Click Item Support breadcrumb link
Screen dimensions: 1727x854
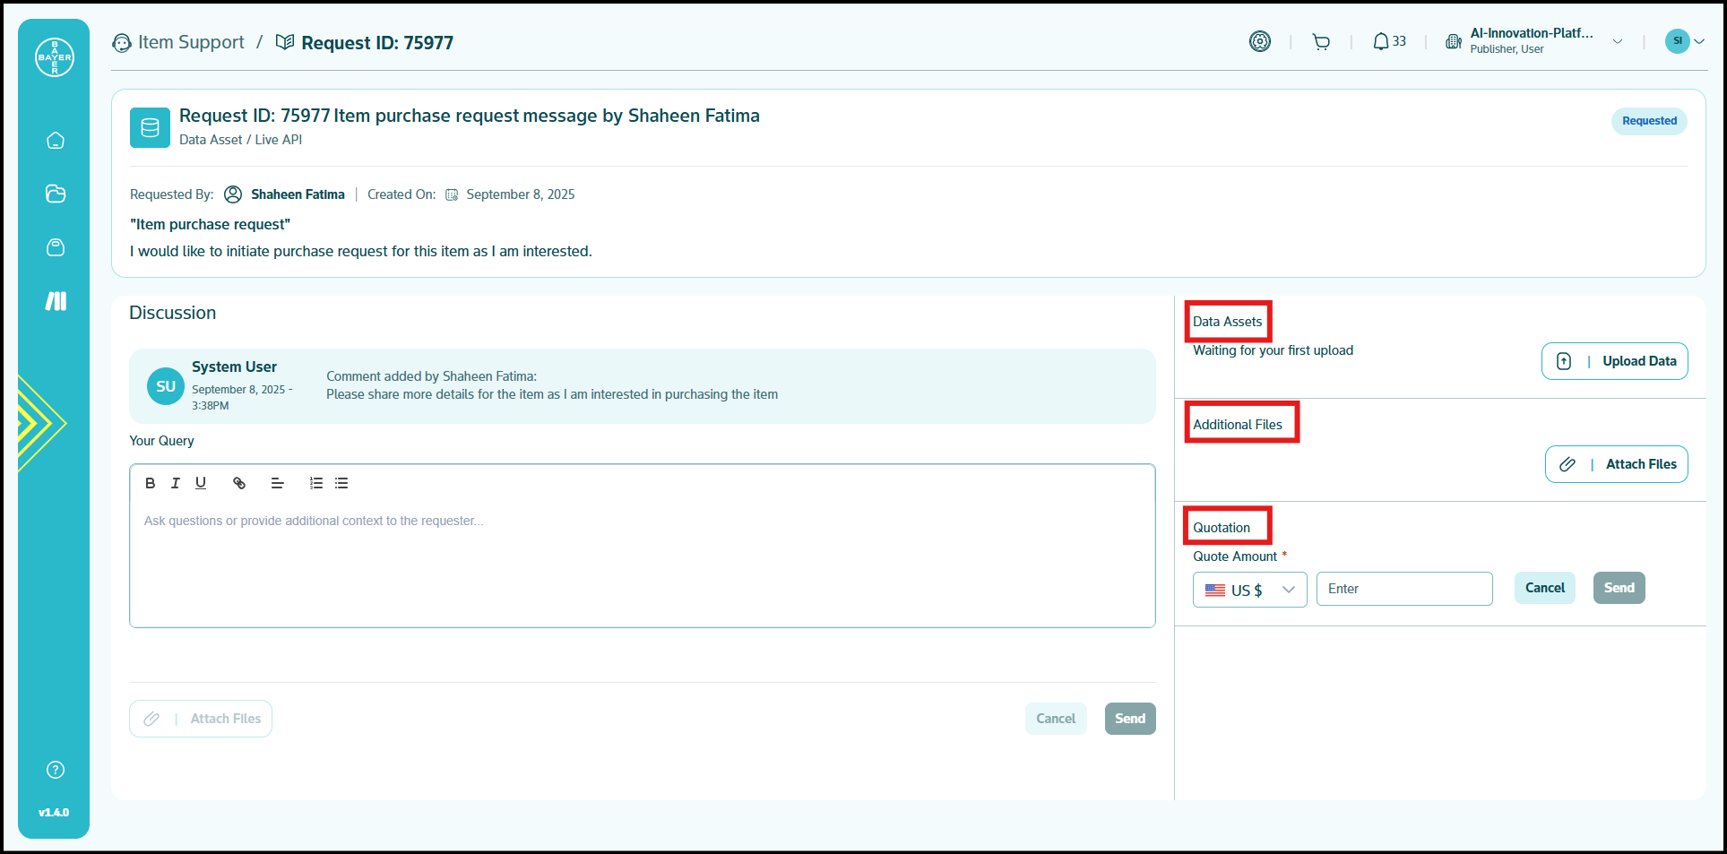click(x=190, y=43)
